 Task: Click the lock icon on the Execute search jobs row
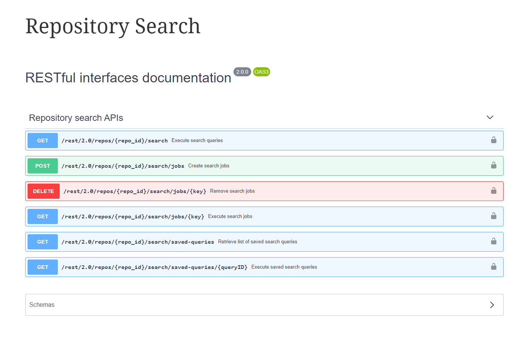pos(493,216)
